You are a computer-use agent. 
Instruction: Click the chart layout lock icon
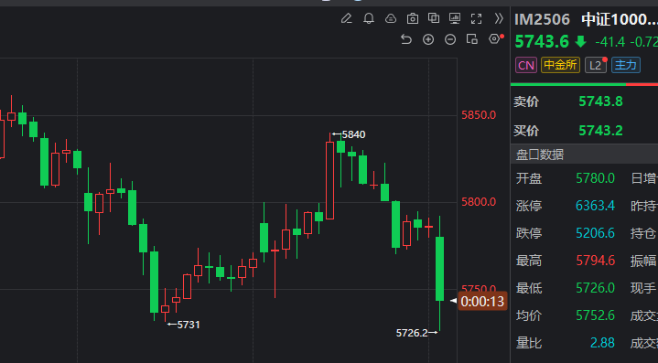472,39
